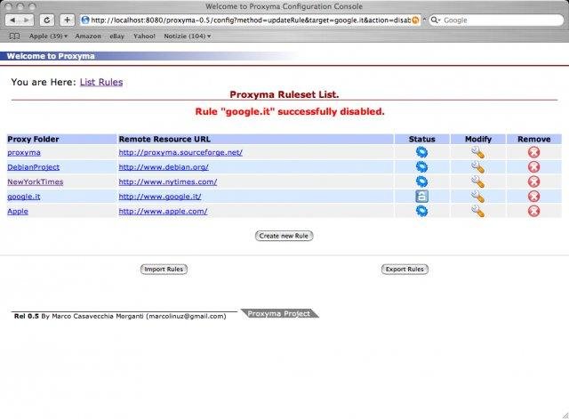Toggle status icon for NewYorkTimes rule
This screenshot has width=569, height=419.
[x=421, y=181]
